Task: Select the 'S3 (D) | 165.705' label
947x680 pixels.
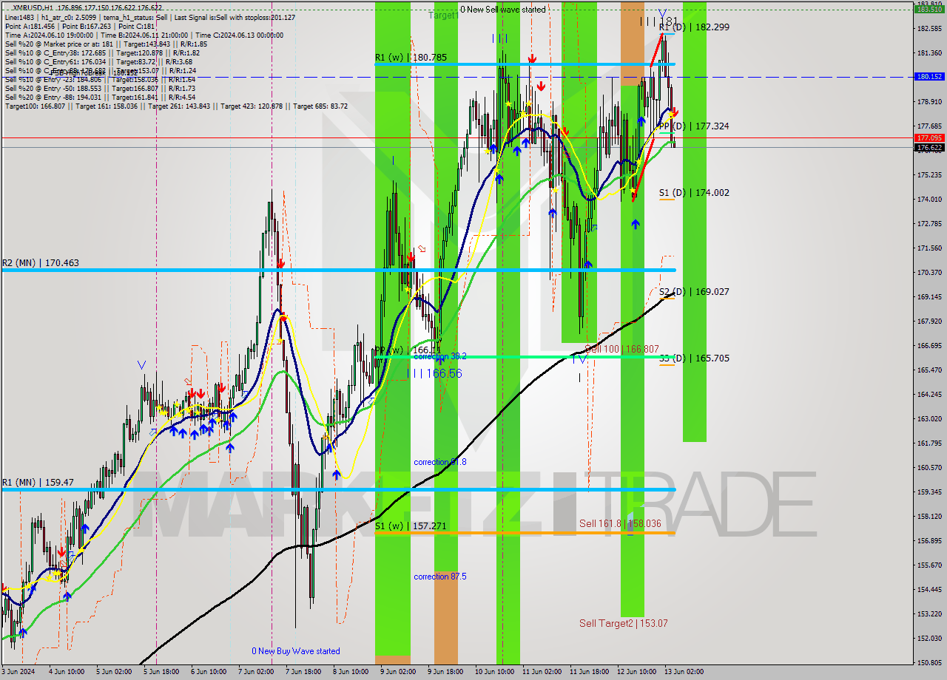Action: [694, 358]
